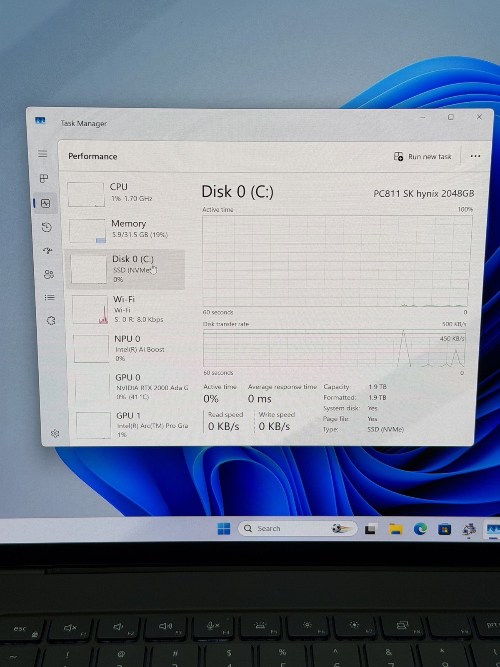This screenshot has height=667, width=500.
Task: Open the Users page icon
Action: coord(49,274)
